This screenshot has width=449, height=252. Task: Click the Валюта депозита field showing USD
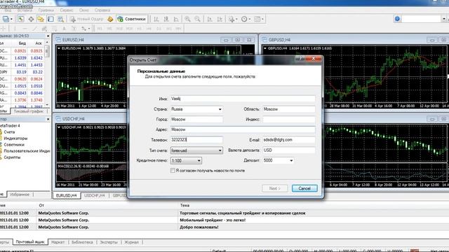pyautogui.click(x=289, y=150)
